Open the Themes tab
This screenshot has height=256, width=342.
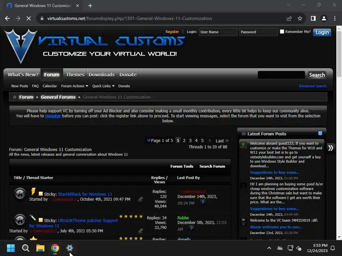pyautogui.click(x=75, y=75)
